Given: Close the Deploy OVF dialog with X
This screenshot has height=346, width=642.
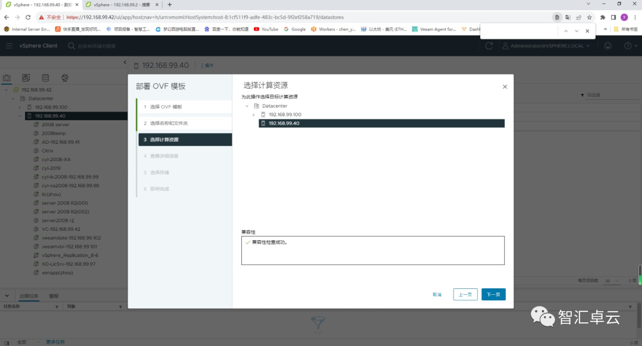Looking at the screenshot, I should point(505,86).
